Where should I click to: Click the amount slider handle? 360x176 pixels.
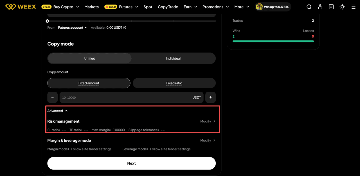tap(47, 21)
